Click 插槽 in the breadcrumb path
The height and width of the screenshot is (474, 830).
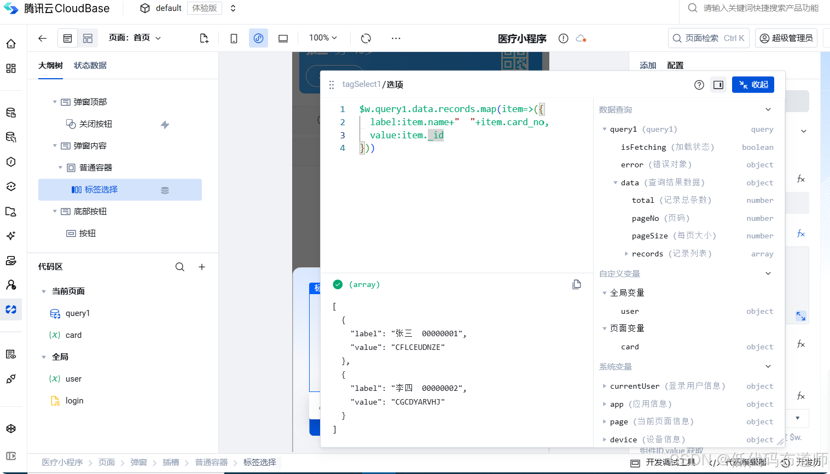tap(171, 463)
